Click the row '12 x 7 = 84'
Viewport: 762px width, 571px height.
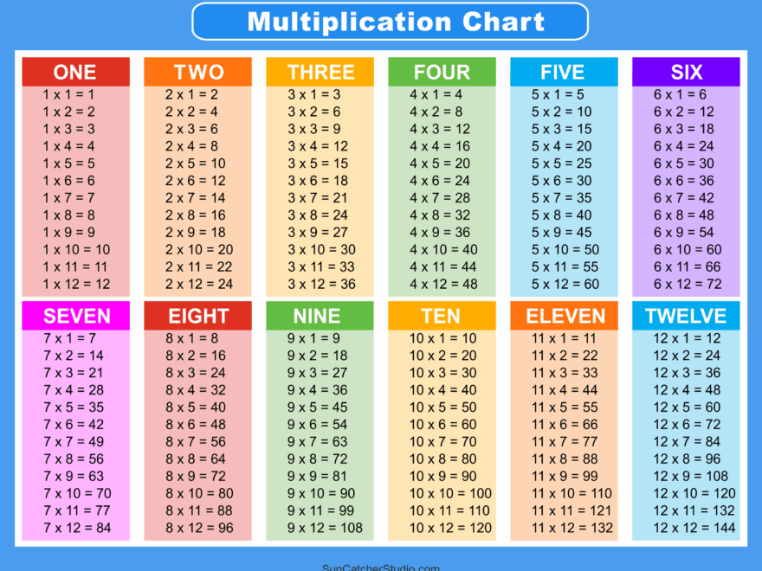point(687,441)
